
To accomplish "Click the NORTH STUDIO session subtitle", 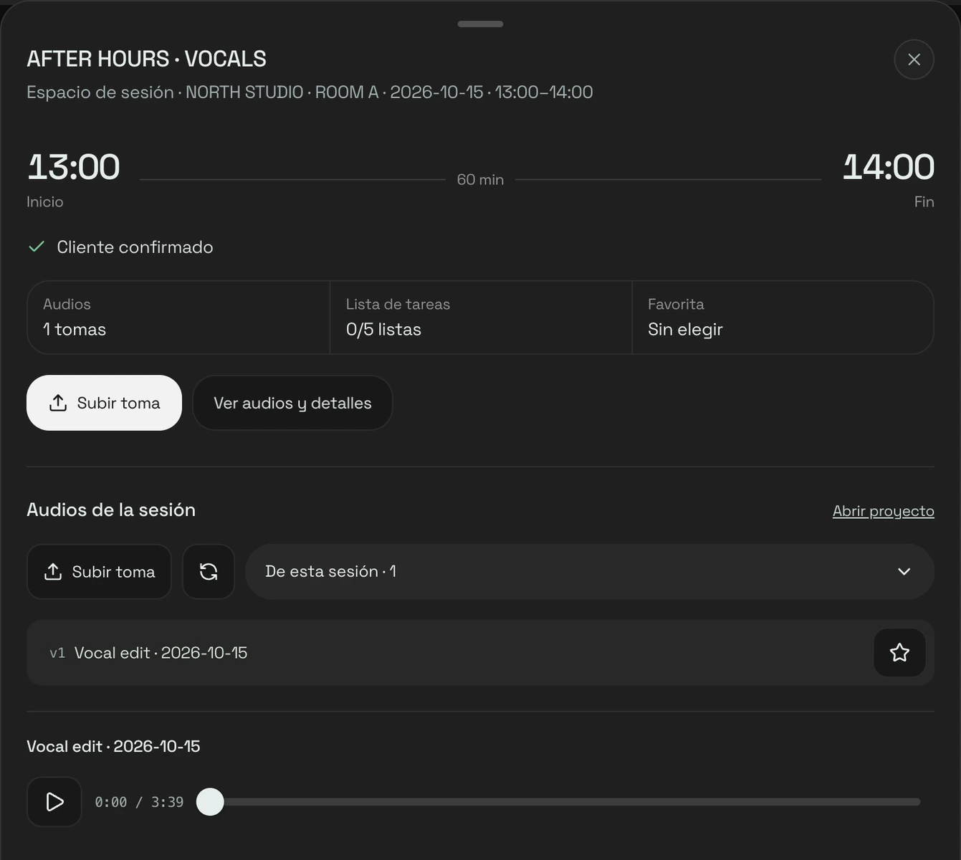I will tap(310, 92).
